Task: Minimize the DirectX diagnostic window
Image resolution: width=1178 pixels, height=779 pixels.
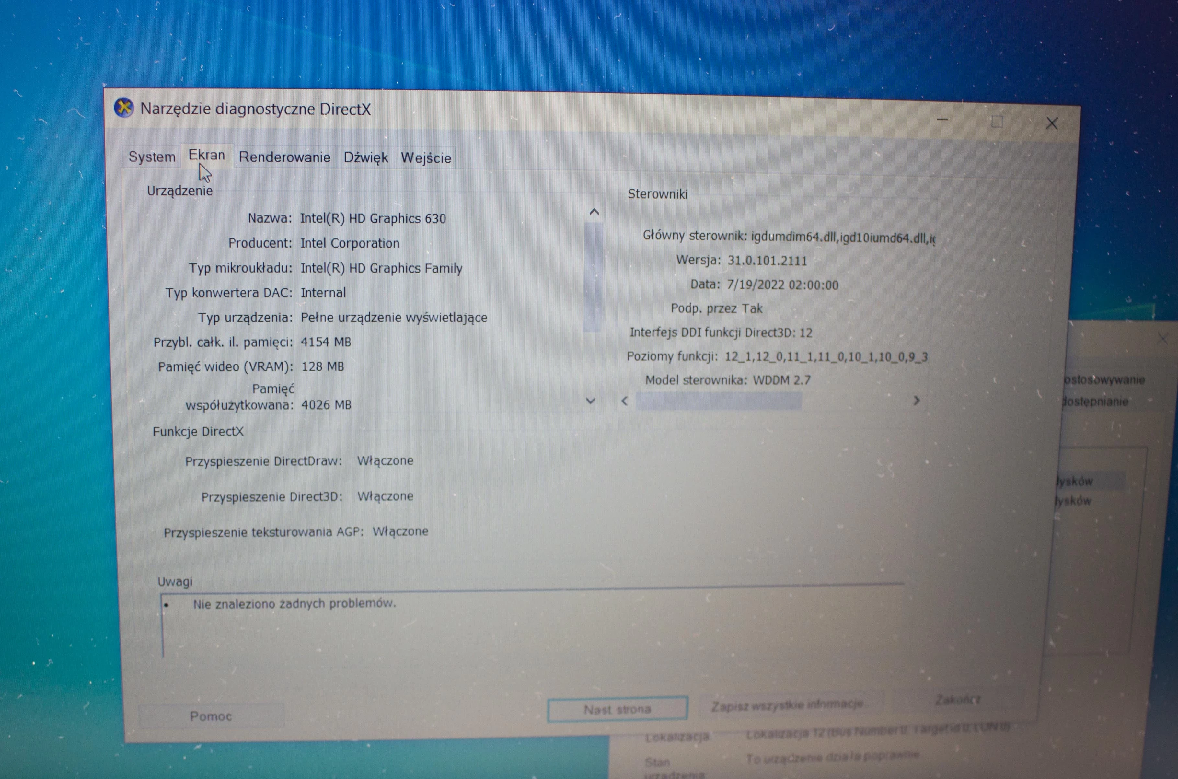Action: point(942,120)
